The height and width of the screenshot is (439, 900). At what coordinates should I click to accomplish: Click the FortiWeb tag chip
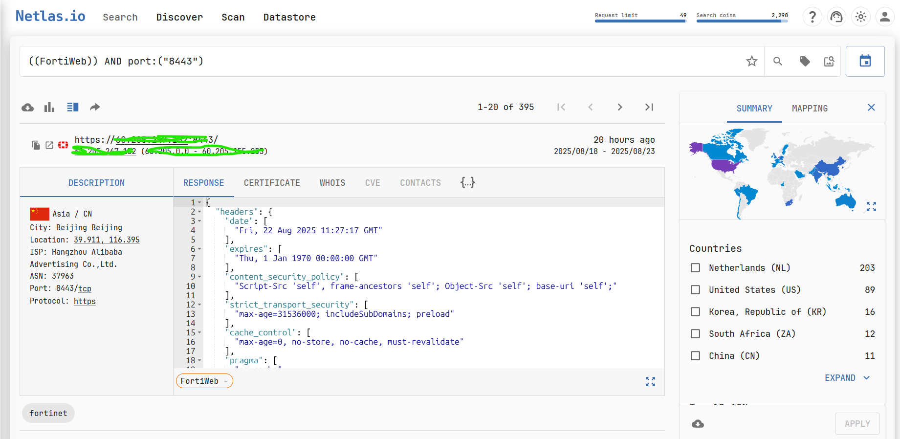tap(204, 381)
